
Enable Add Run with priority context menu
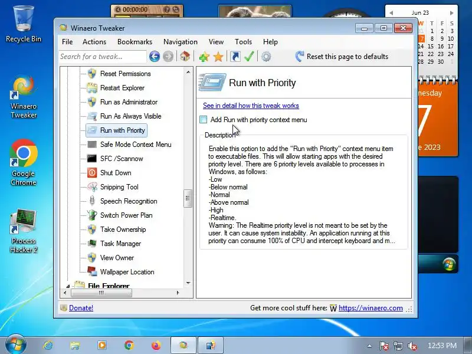click(204, 120)
